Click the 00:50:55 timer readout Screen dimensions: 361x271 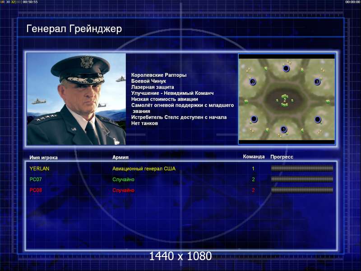coord(30,2)
